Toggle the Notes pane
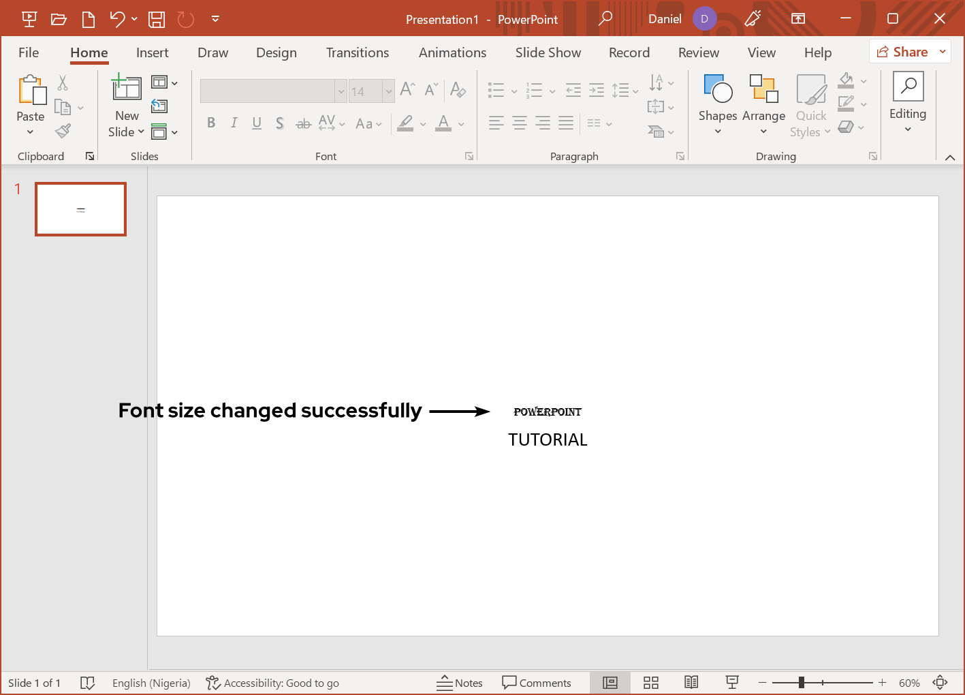This screenshot has width=965, height=695. click(x=460, y=683)
